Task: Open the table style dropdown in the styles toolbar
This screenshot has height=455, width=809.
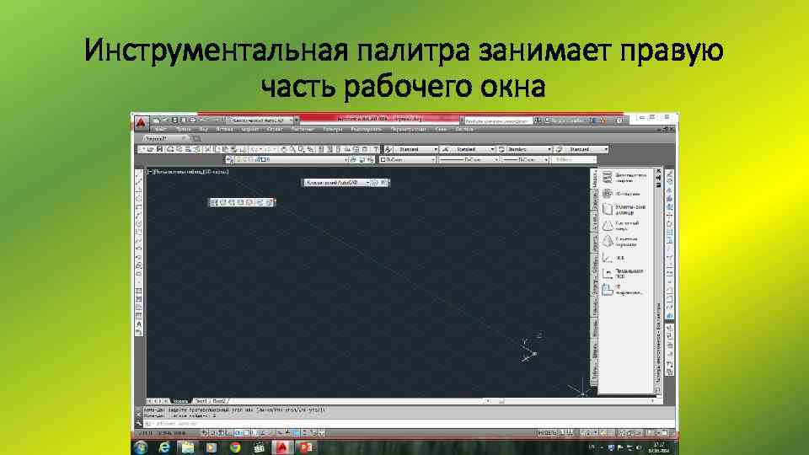Action: pos(529,149)
